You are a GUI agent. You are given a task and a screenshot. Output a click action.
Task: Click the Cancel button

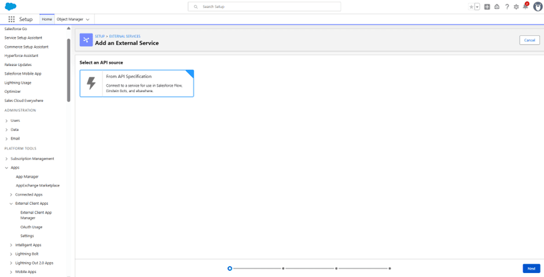pyautogui.click(x=530, y=40)
